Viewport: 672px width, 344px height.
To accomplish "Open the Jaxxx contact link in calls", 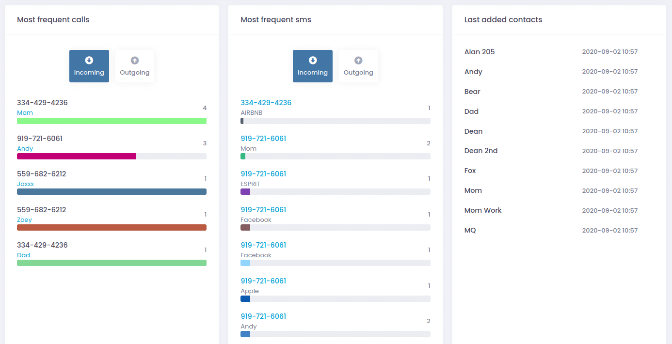I will click(x=25, y=184).
